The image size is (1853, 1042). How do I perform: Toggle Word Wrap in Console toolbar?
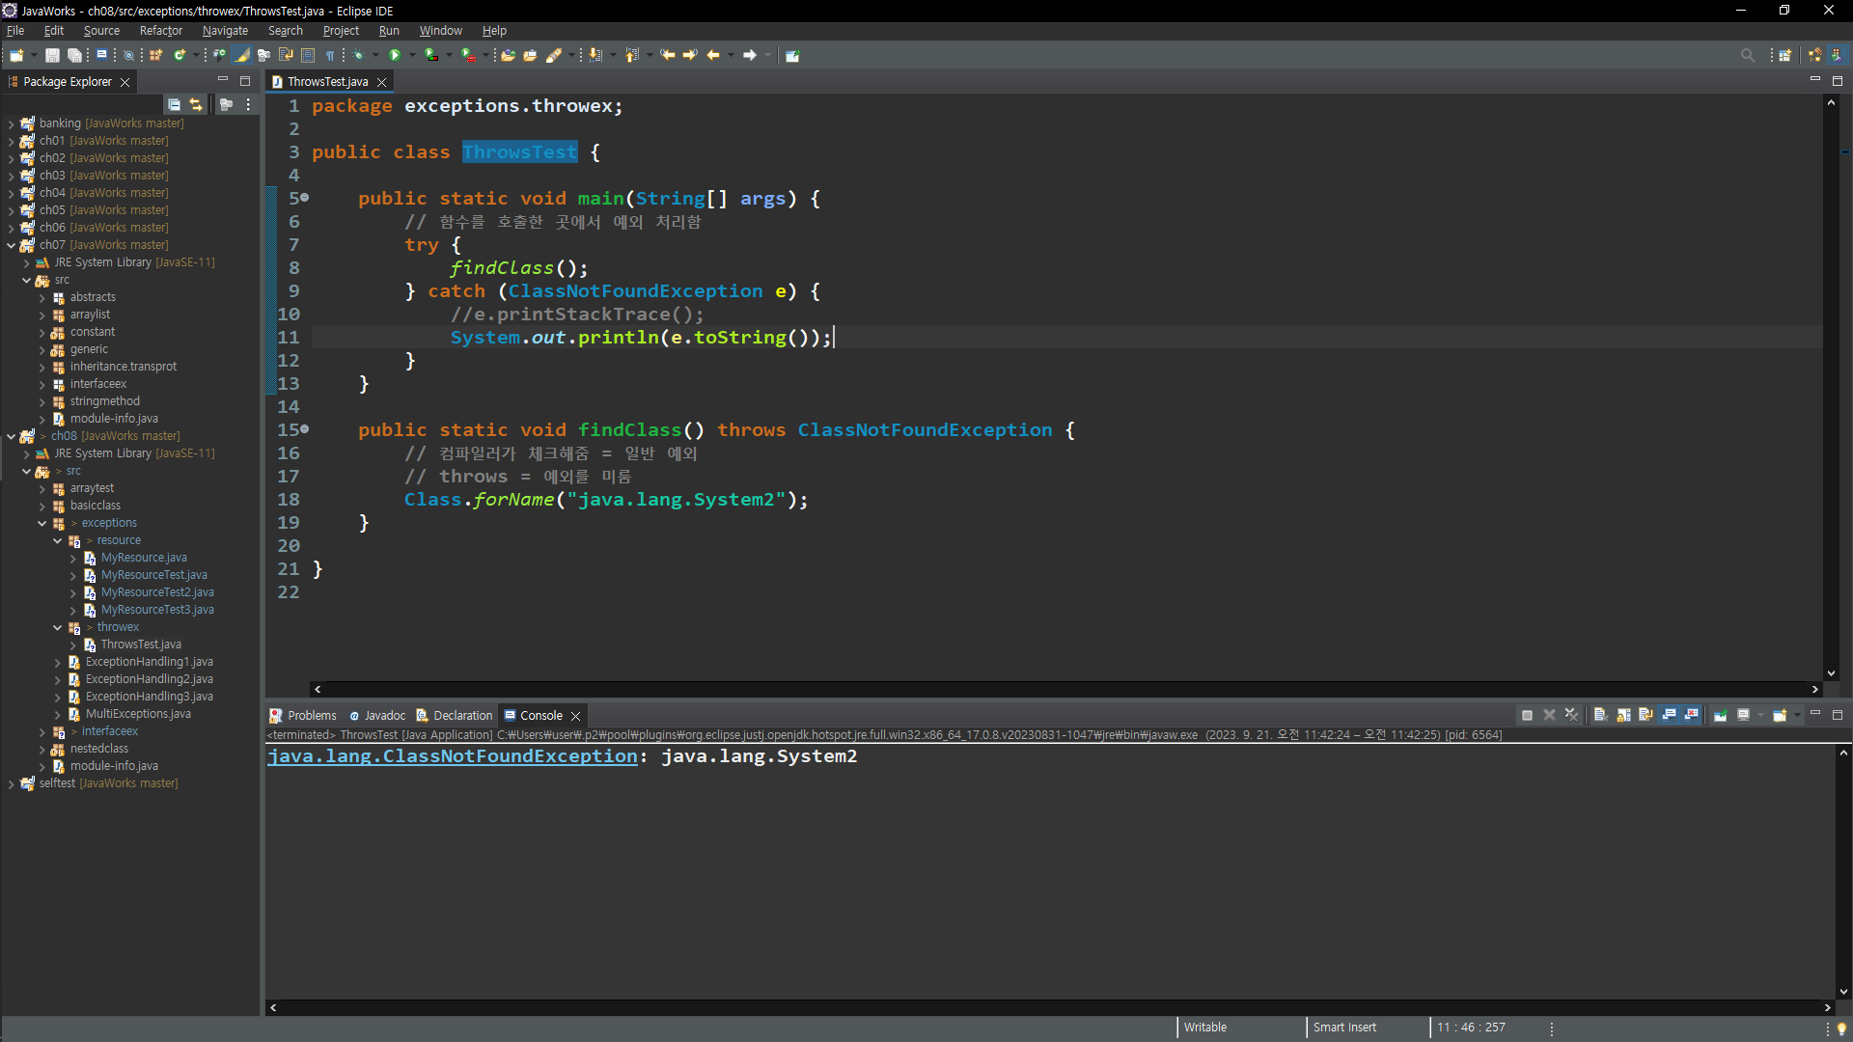1646,715
